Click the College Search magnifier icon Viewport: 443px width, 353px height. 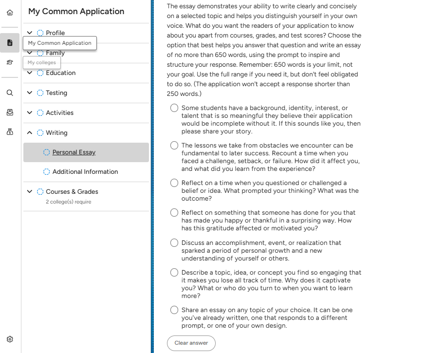coord(10,93)
